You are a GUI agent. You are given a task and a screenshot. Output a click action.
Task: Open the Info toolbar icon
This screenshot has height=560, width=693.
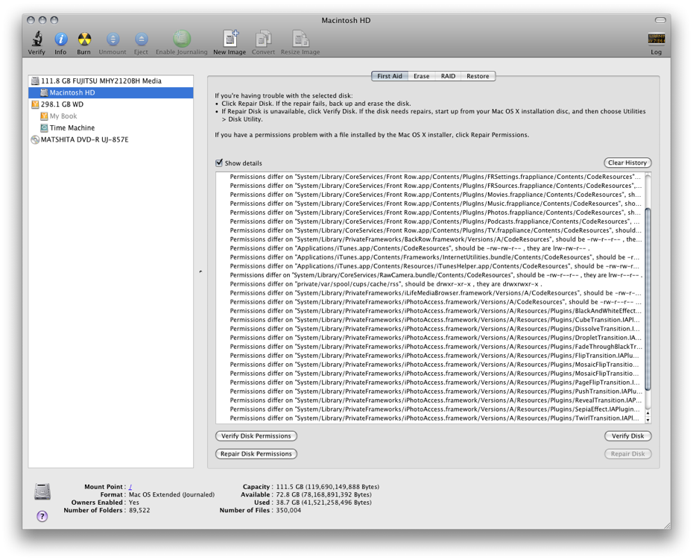coord(60,39)
